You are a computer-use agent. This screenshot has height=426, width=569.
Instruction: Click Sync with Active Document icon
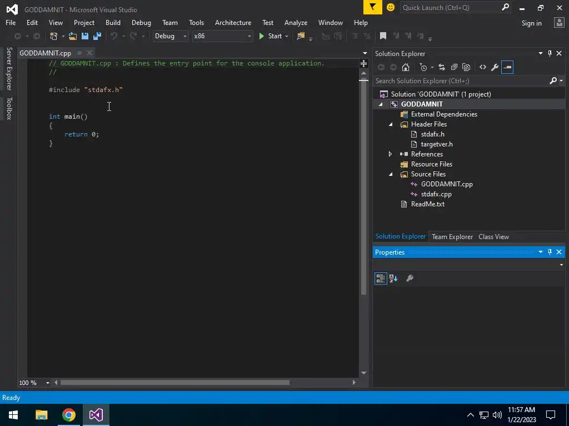(442, 67)
